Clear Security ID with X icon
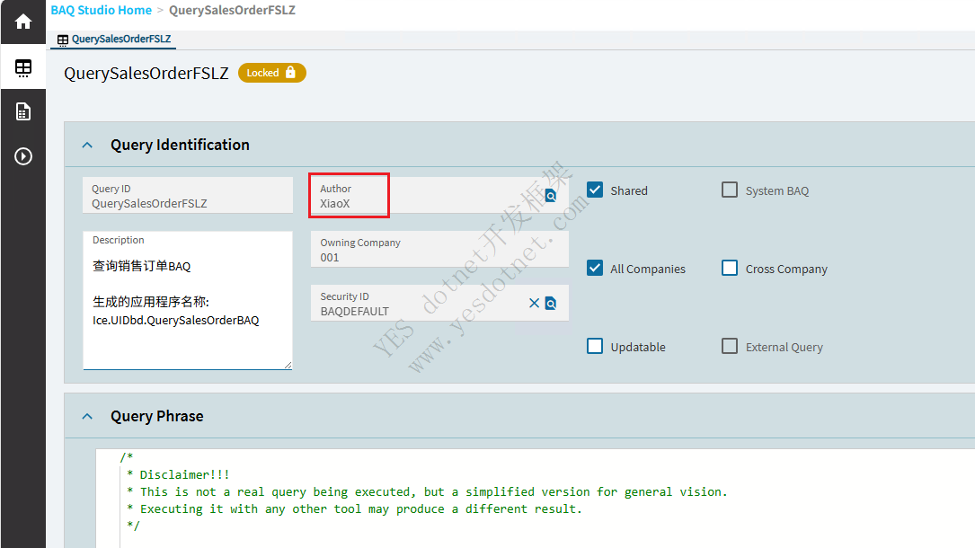This screenshot has width=975, height=548. tap(534, 303)
